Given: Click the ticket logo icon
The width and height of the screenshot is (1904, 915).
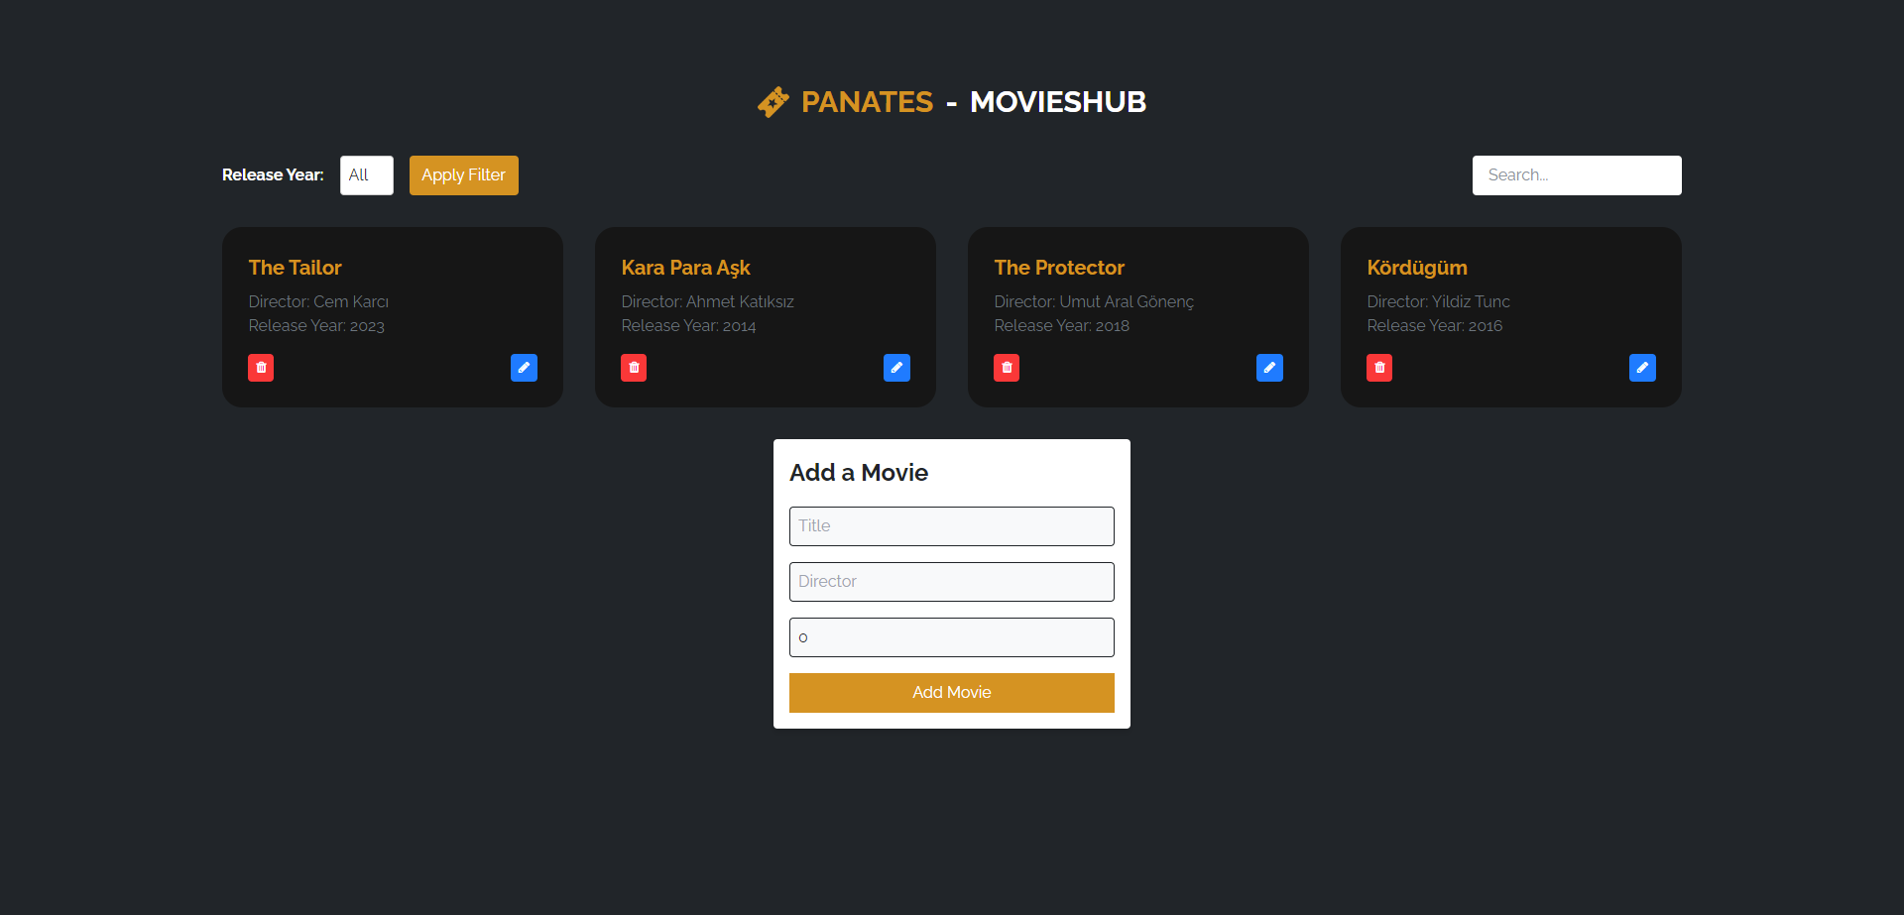Looking at the screenshot, I should click(x=773, y=101).
